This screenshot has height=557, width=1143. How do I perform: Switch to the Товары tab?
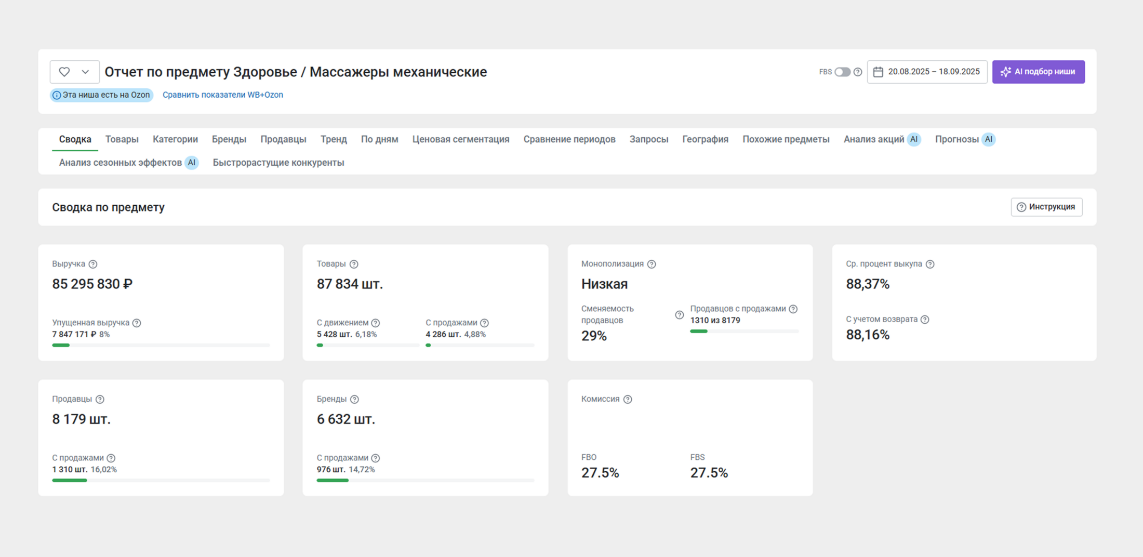[x=122, y=139]
